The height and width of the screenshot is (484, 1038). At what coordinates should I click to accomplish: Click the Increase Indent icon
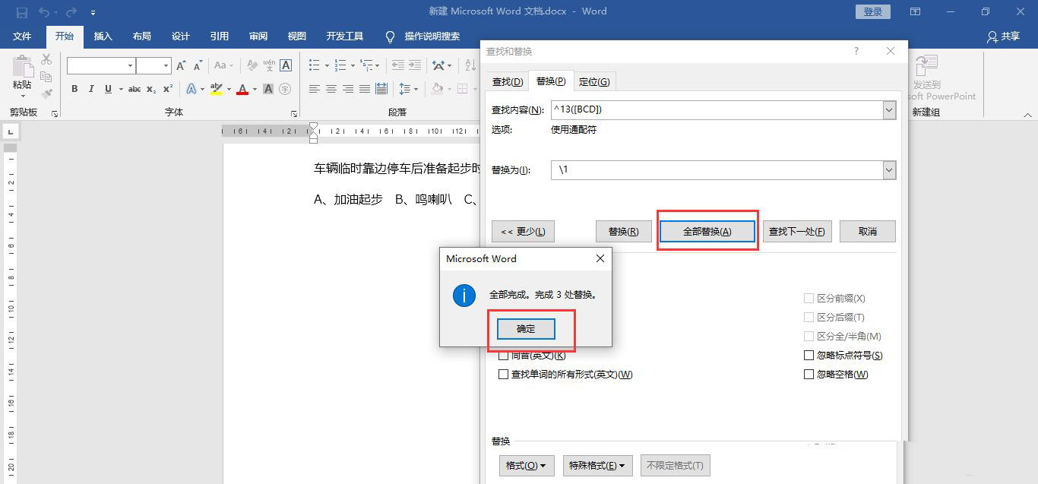pos(414,66)
